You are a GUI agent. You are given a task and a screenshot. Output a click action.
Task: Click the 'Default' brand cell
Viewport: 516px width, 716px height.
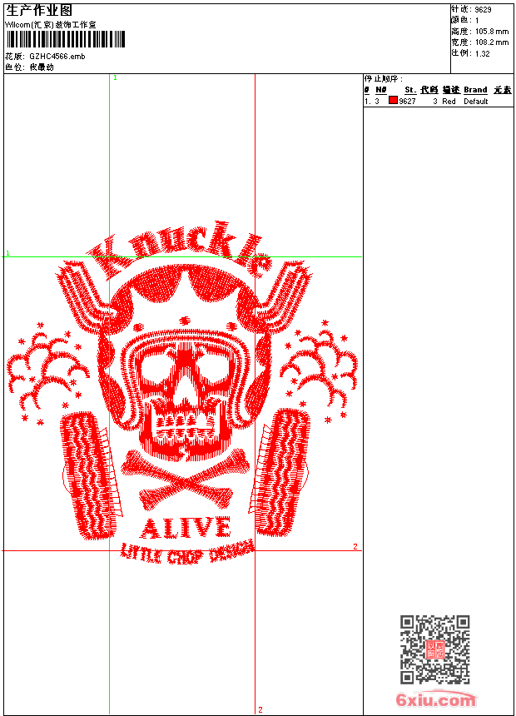[476, 102]
